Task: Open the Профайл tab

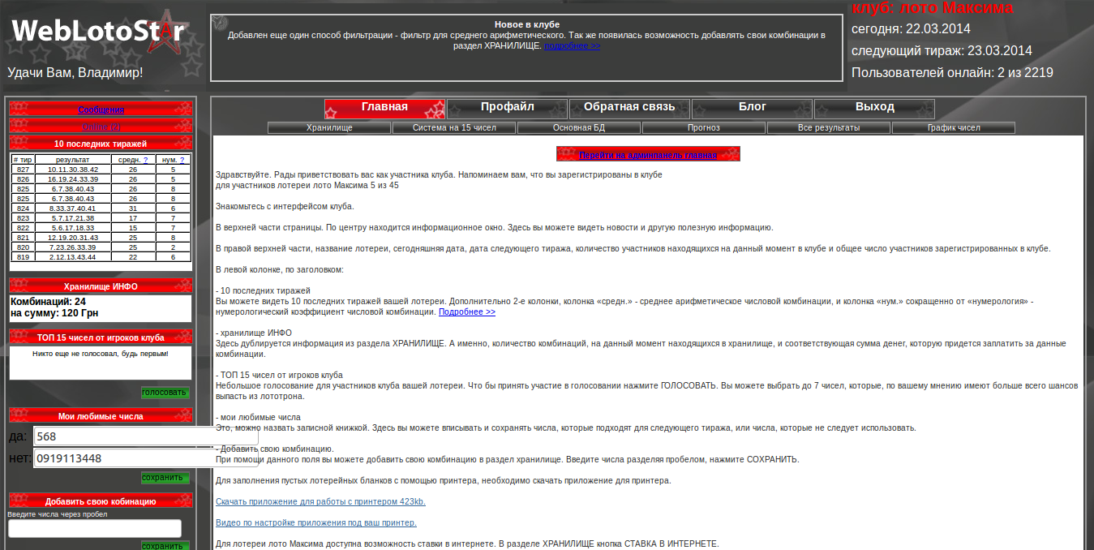Action: 507,108
